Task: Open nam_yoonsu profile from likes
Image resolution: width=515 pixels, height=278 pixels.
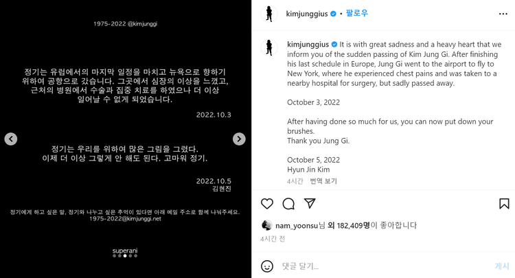Action: (x=297, y=225)
